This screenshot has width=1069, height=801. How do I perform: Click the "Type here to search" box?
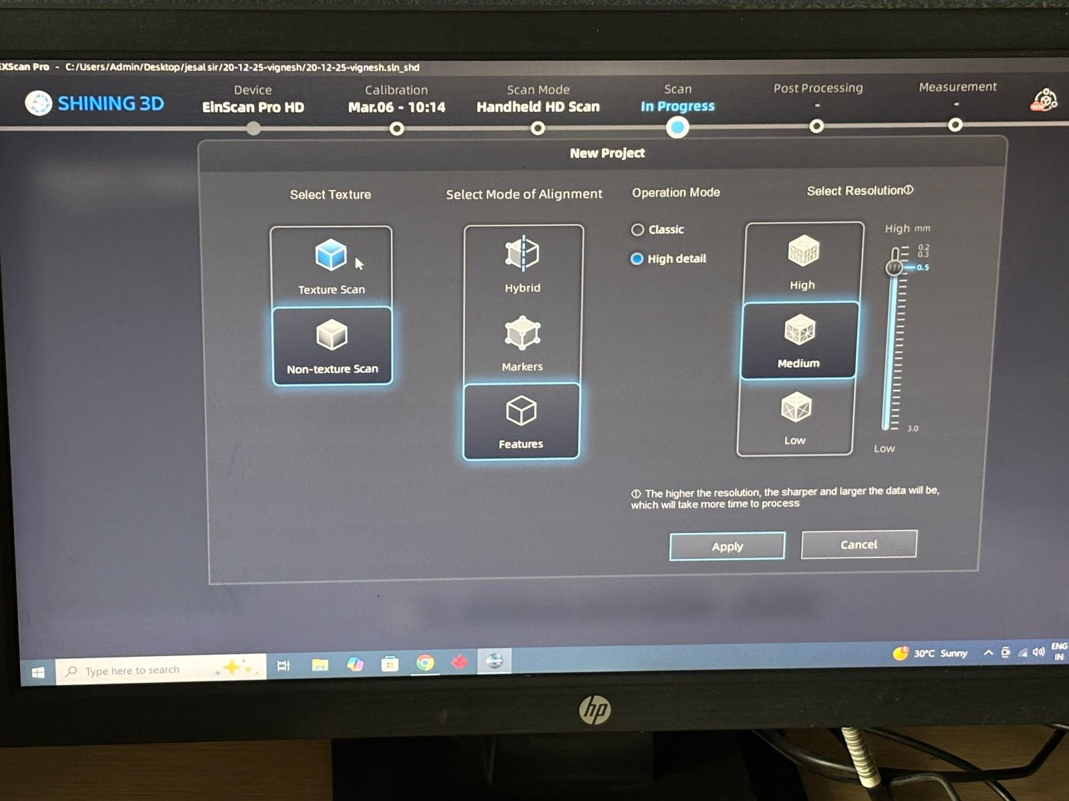click(x=160, y=670)
